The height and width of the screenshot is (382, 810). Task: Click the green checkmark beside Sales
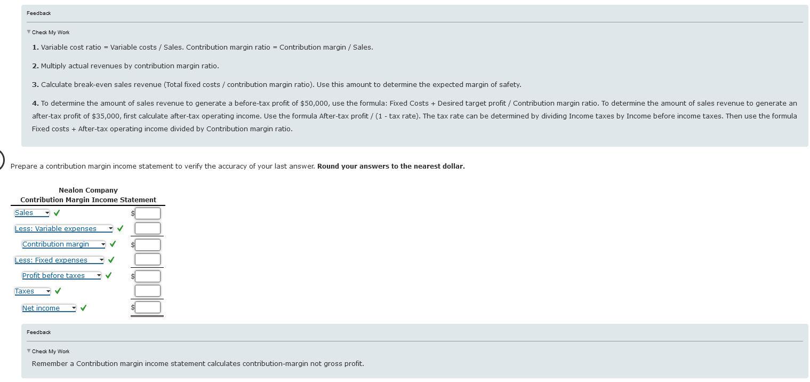[57, 212]
